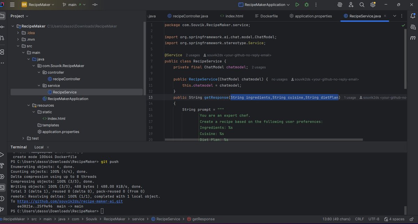Open the main git branch dropdown
This screenshot has height=224, width=418.
click(74, 5)
